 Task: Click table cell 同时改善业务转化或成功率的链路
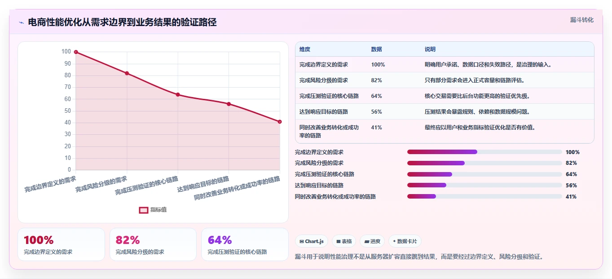[330, 131]
